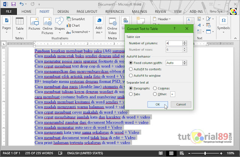Click the Word application icon
Image resolution: width=240 pixels, height=157 pixels.
[x=5, y=4]
